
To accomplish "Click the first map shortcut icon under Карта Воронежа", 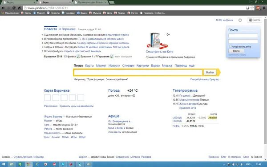I will point(47,98).
